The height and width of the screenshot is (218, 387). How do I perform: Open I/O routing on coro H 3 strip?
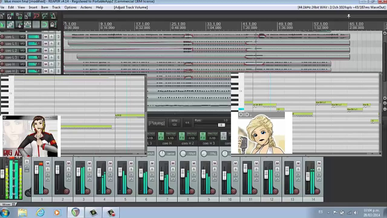[x=213, y=138]
